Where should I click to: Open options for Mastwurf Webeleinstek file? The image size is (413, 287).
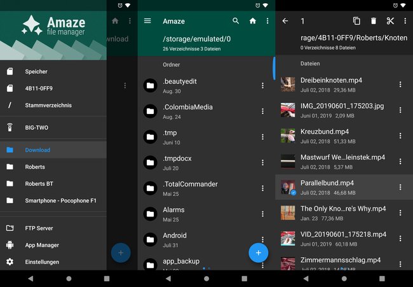pos(400,162)
